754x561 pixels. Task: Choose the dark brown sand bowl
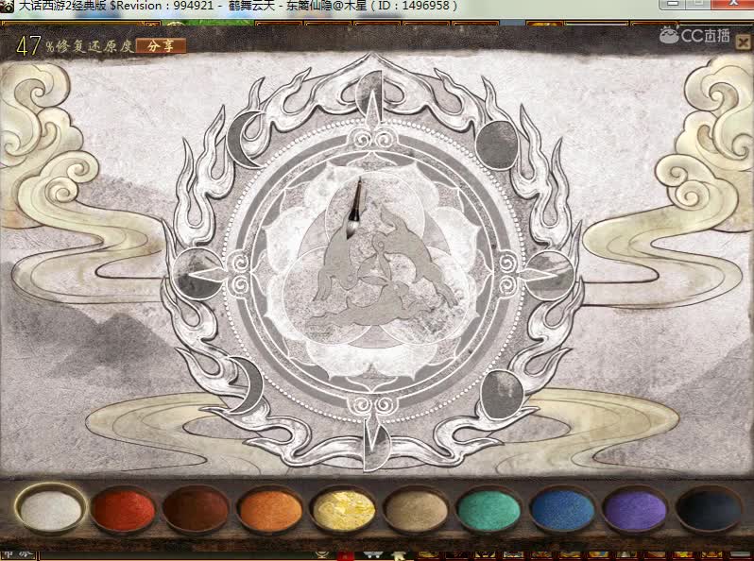pos(196,510)
